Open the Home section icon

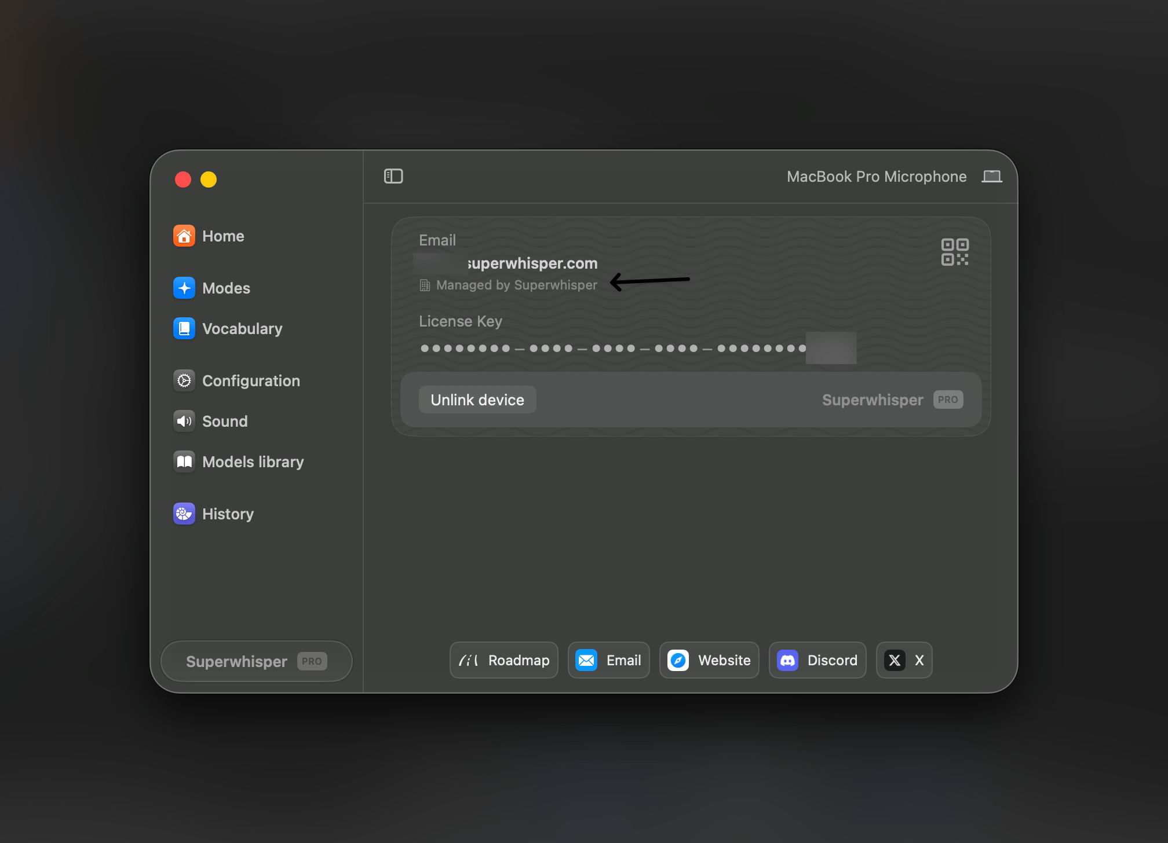[184, 236]
